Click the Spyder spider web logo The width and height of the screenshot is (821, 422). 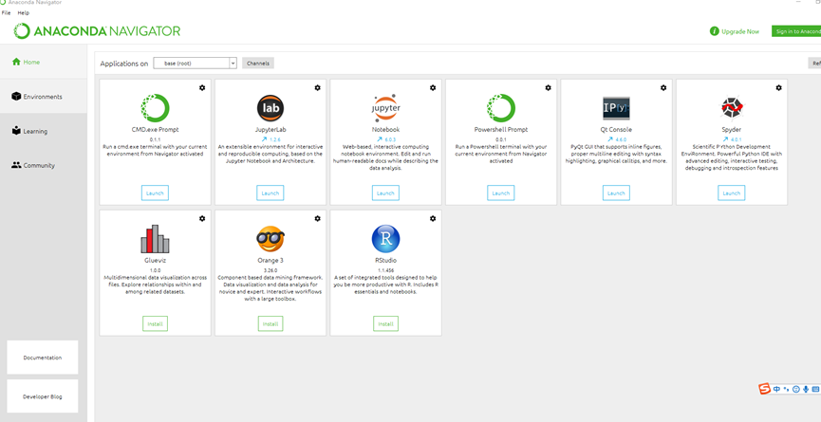(x=732, y=108)
